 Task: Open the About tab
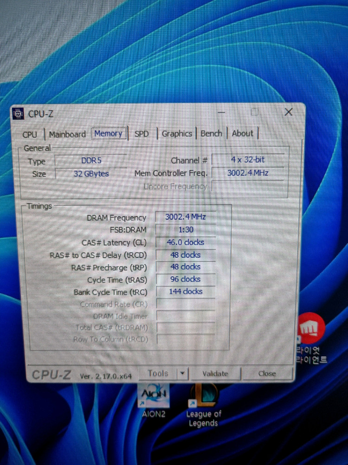tap(243, 133)
